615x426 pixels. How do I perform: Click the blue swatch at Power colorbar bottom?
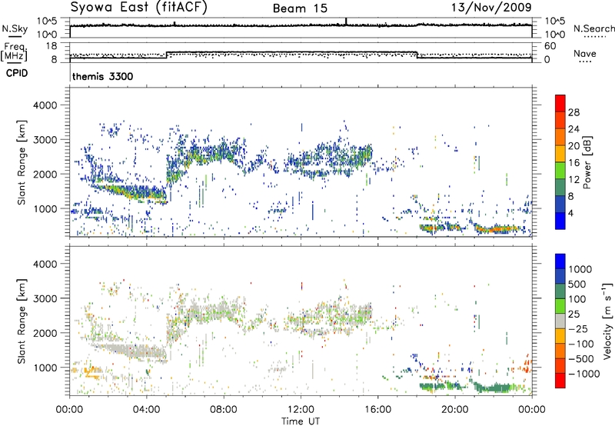[x=560, y=221]
